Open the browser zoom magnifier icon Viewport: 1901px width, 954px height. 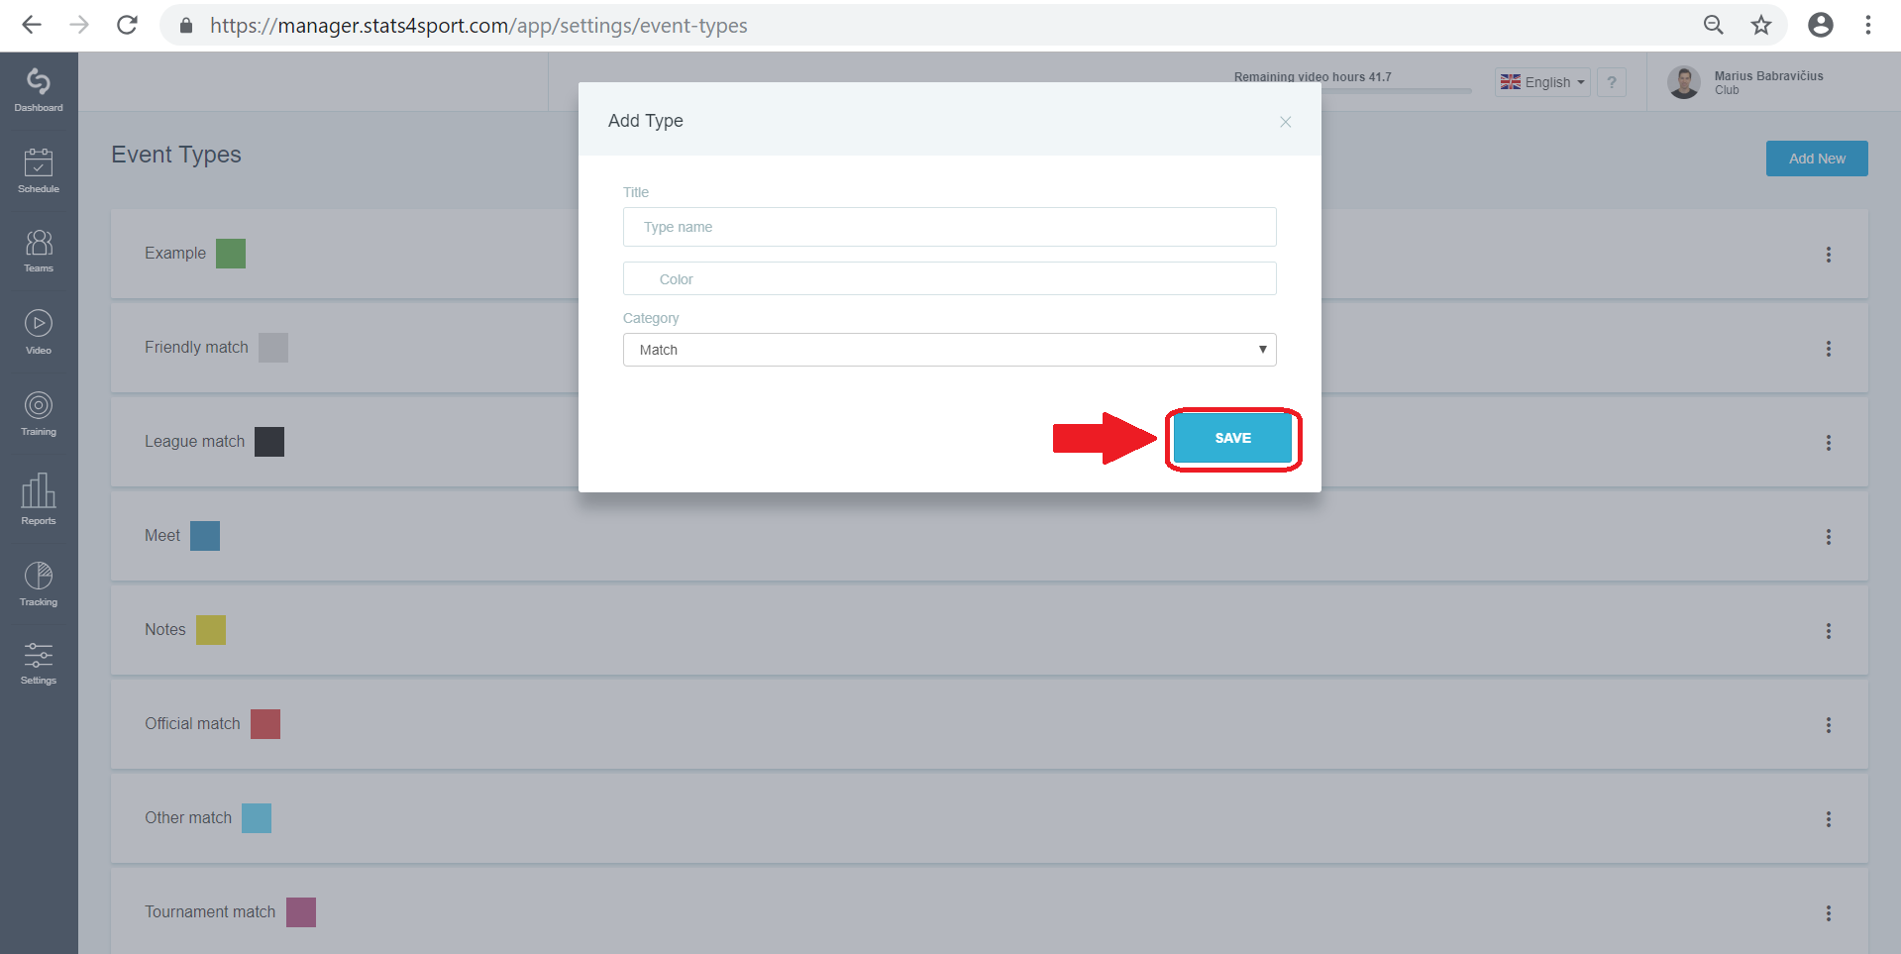1714,25
